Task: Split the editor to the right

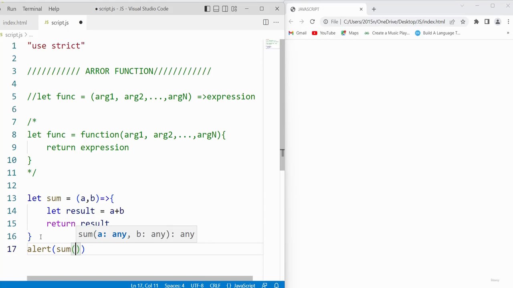Action: tap(266, 22)
